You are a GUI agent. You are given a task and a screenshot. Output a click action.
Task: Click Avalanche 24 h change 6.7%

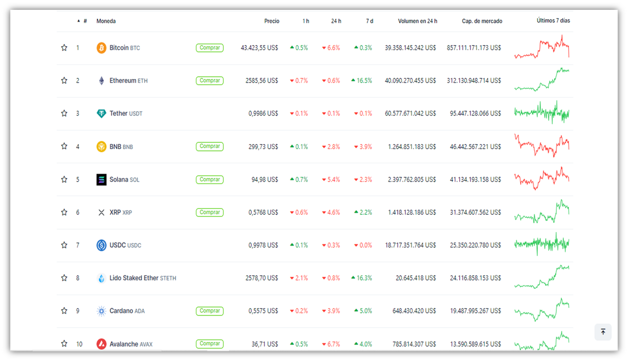[x=331, y=344]
